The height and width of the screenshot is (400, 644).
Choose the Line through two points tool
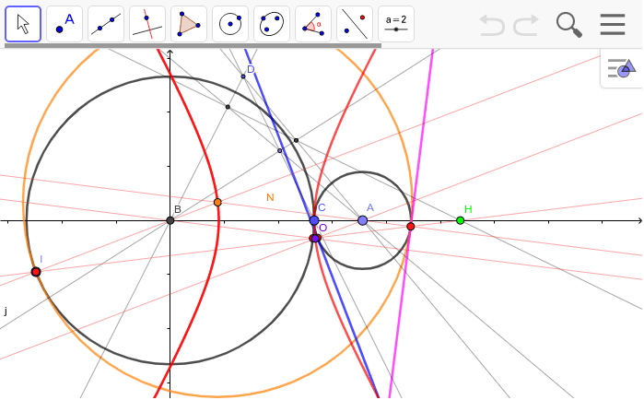[106, 24]
